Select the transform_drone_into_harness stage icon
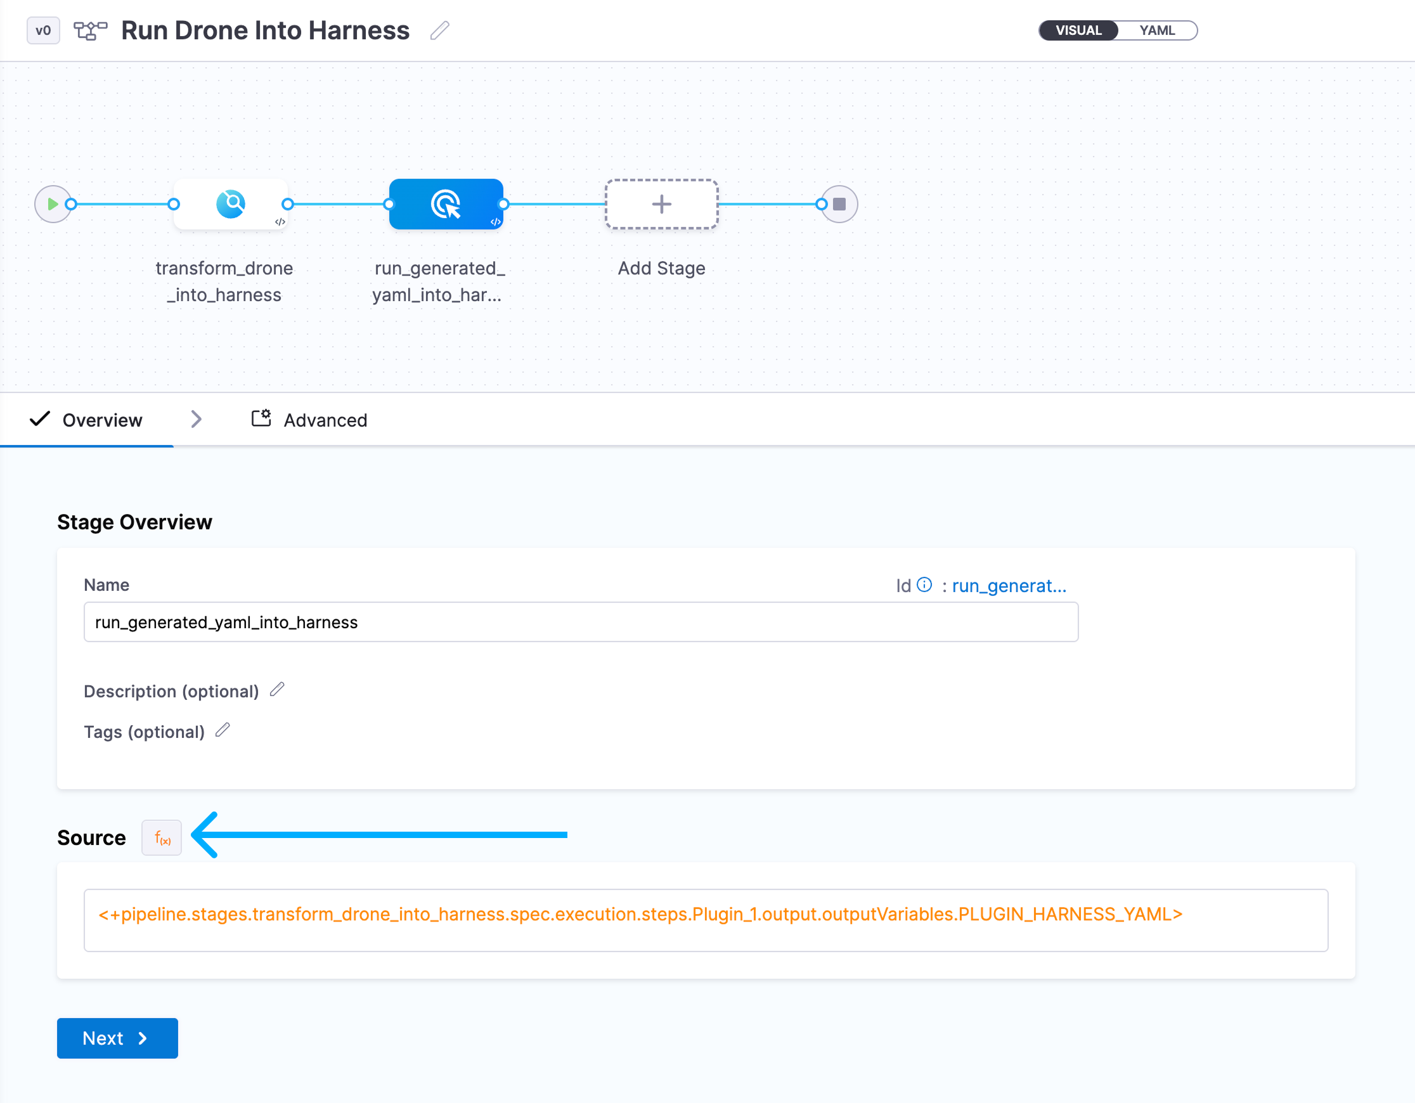 [x=231, y=204]
